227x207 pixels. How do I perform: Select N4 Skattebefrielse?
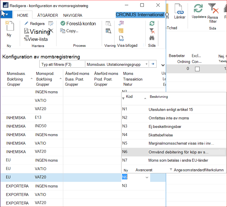click(174, 135)
